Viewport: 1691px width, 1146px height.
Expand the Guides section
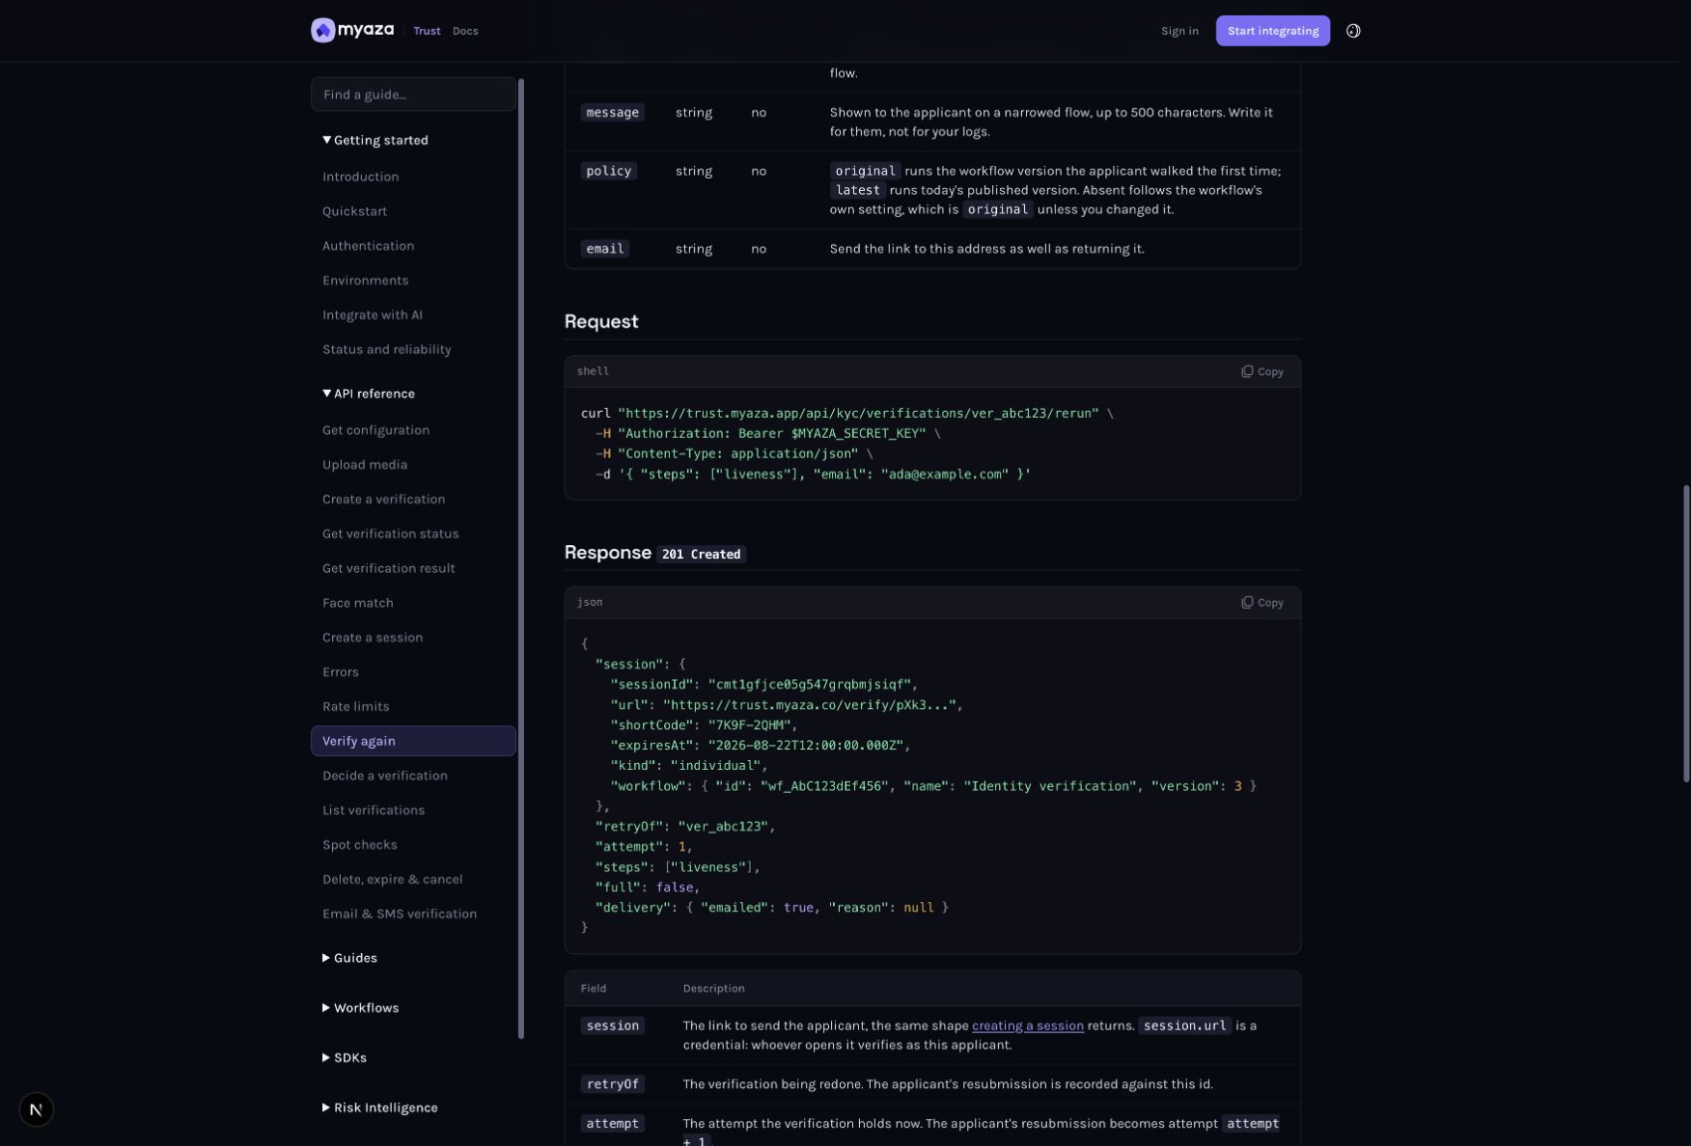[x=349, y=958]
